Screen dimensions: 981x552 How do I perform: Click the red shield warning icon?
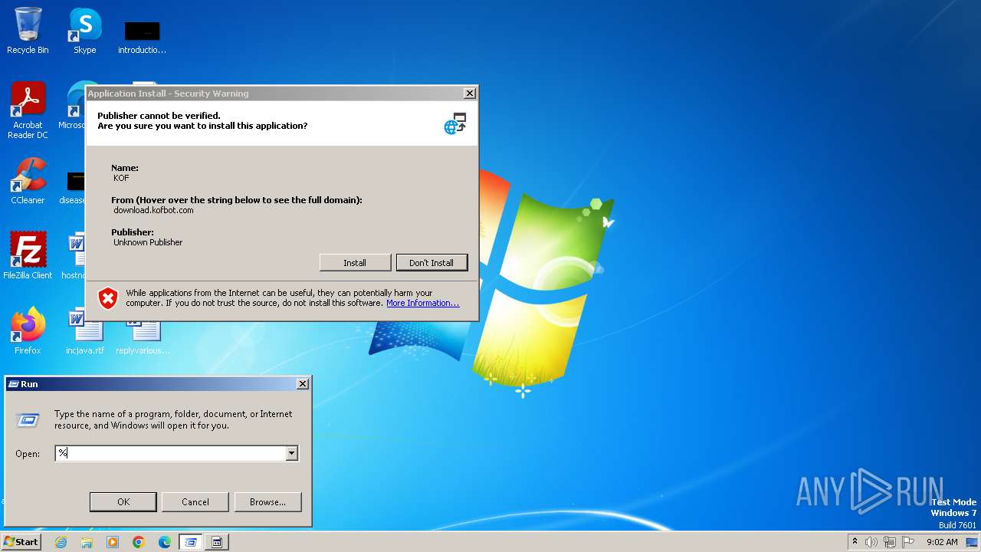(x=108, y=298)
